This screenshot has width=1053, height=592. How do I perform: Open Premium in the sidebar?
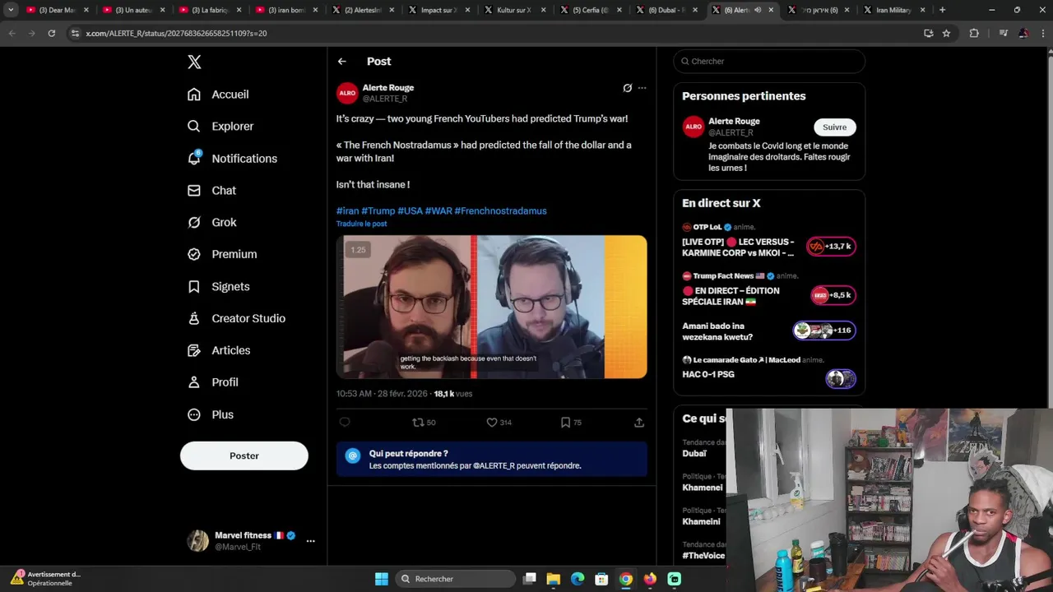222,255
